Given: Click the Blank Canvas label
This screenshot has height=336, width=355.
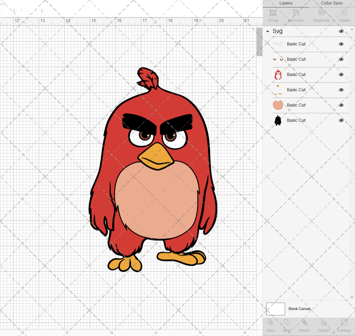Looking at the screenshot, I should (300, 309).
